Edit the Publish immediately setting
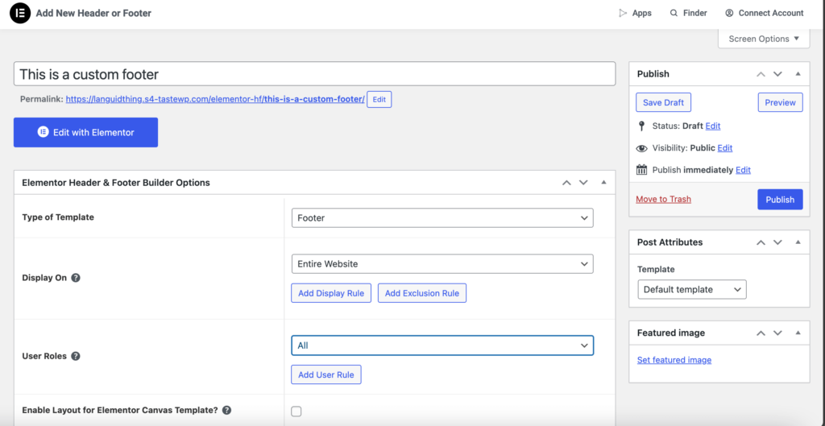This screenshot has height=426, width=825. pyautogui.click(x=743, y=170)
